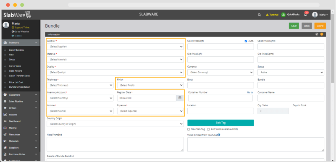The height and width of the screenshot is (162, 336).
Task: Click the Inventory boxes icon in sidebar
Action: 5,42
